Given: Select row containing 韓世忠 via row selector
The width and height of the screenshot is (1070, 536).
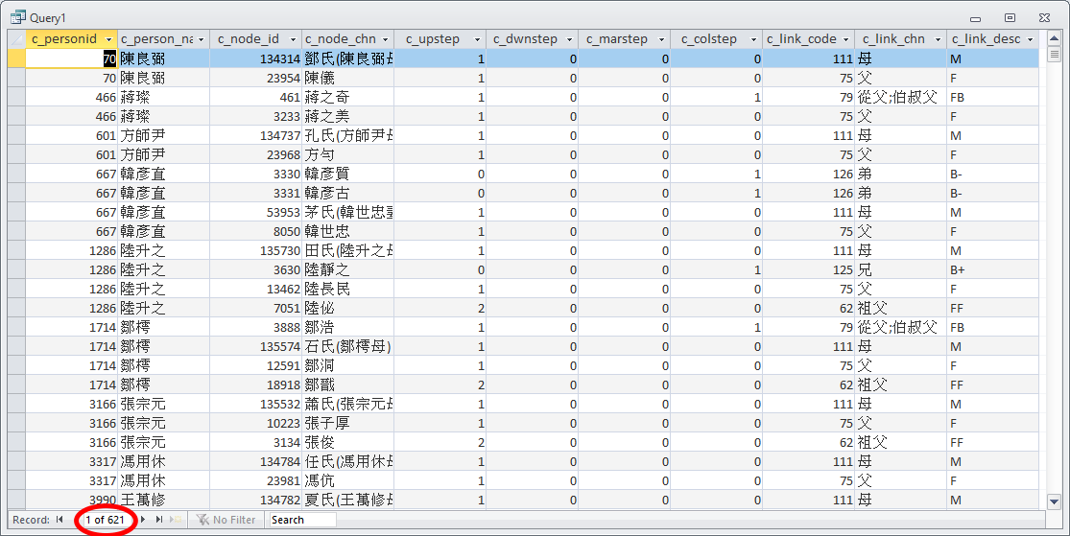Looking at the screenshot, I should [16, 231].
